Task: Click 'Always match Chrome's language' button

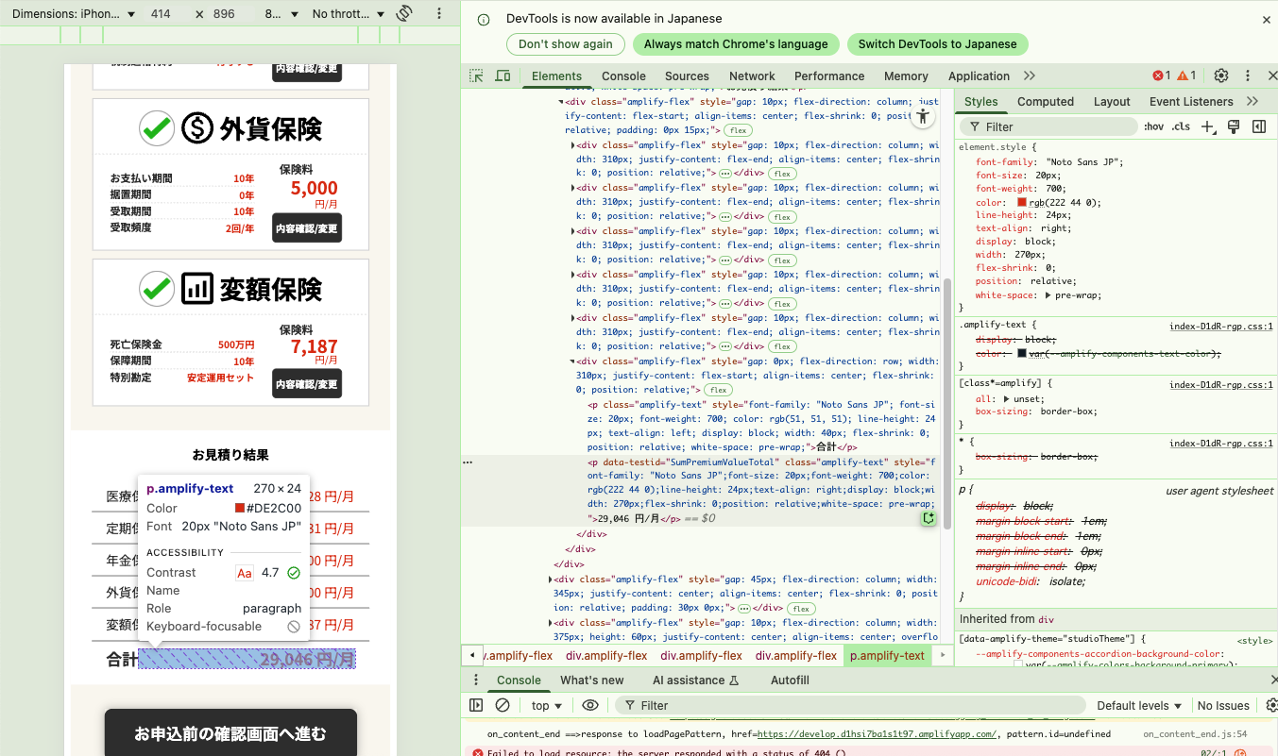Action: (736, 43)
